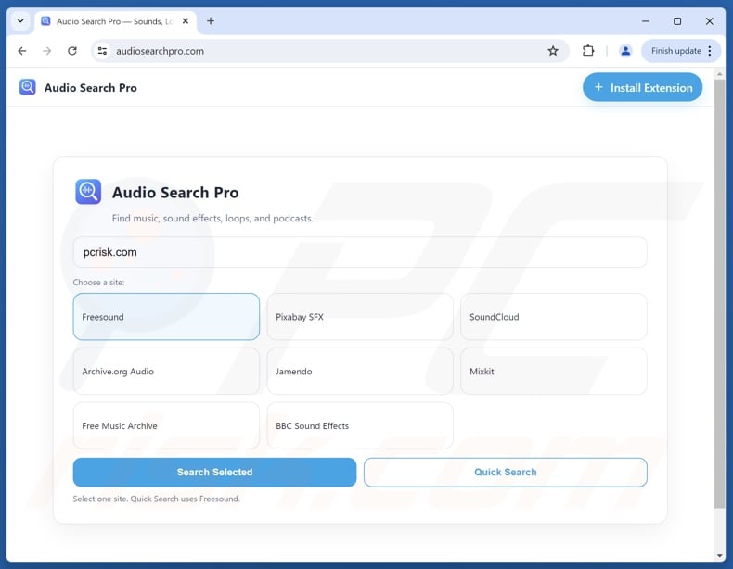Click the browser back arrow
The width and height of the screenshot is (733, 569).
[x=22, y=51]
